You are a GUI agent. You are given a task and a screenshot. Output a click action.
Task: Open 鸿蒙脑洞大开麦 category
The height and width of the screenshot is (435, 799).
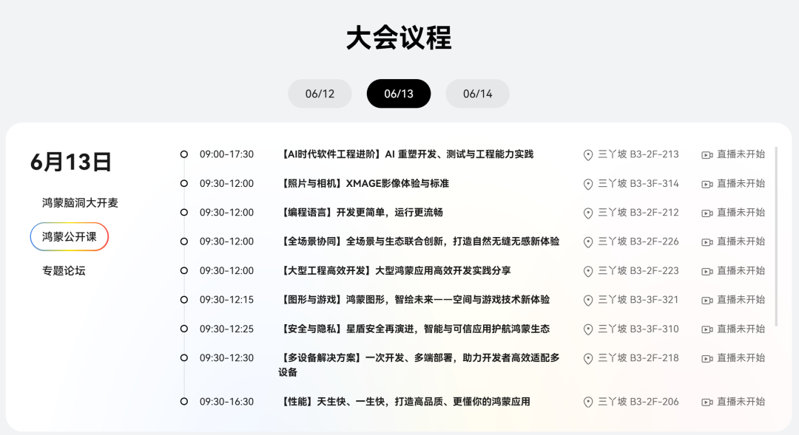[x=80, y=202]
